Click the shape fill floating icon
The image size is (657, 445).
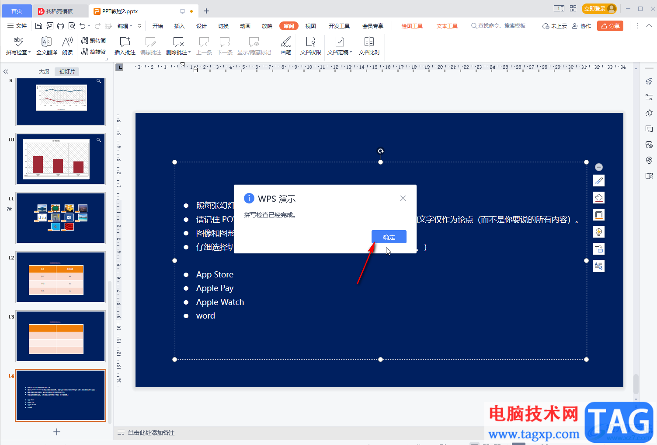click(x=599, y=198)
